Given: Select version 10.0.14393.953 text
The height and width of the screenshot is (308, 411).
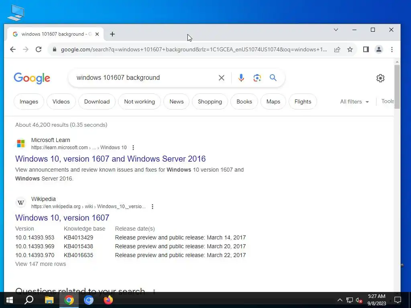Looking at the screenshot, I should point(35,237).
